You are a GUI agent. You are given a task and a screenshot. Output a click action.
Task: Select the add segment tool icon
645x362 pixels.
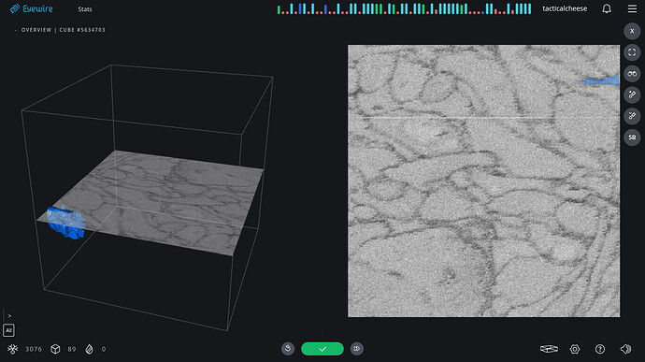(x=632, y=94)
